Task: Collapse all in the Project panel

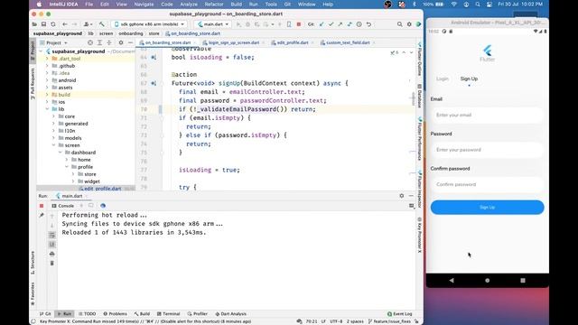Action: coord(109,42)
